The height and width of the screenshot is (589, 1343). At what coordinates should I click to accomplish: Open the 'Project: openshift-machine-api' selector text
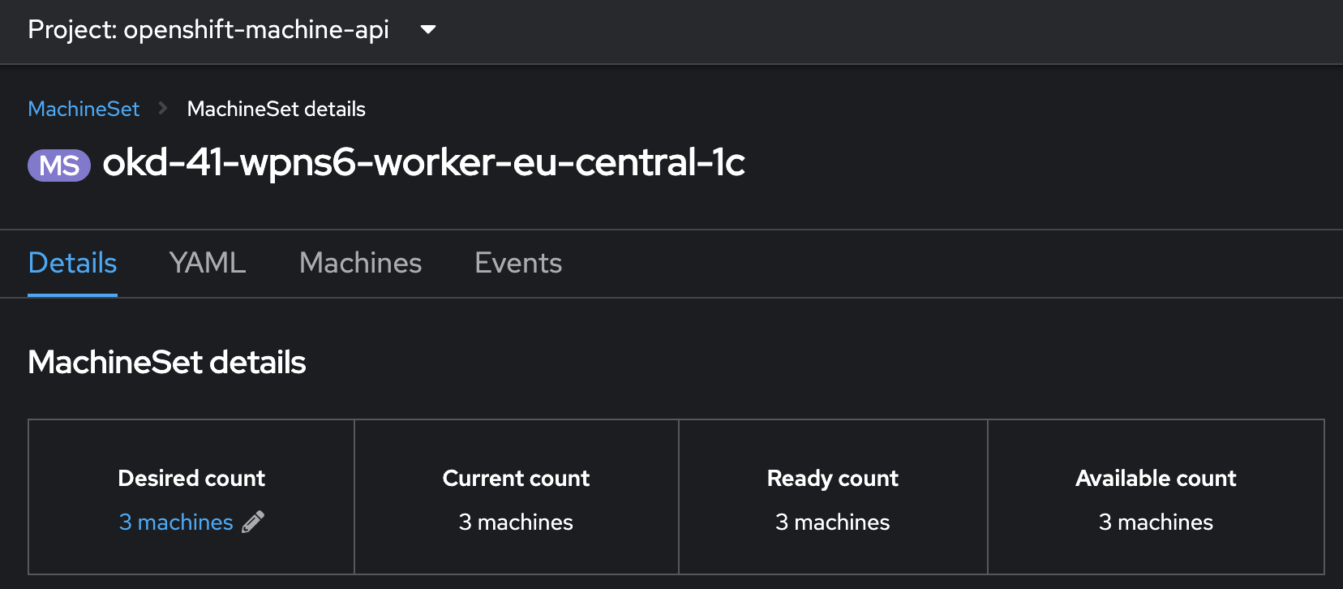click(208, 30)
